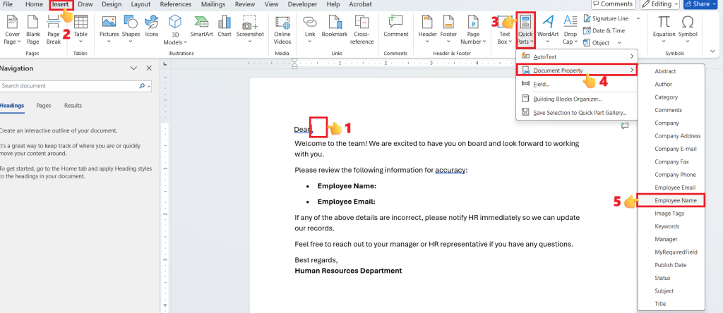723x313 pixels.
Task: Choose Employee Name document property
Action: pyautogui.click(x=676, y=201)
